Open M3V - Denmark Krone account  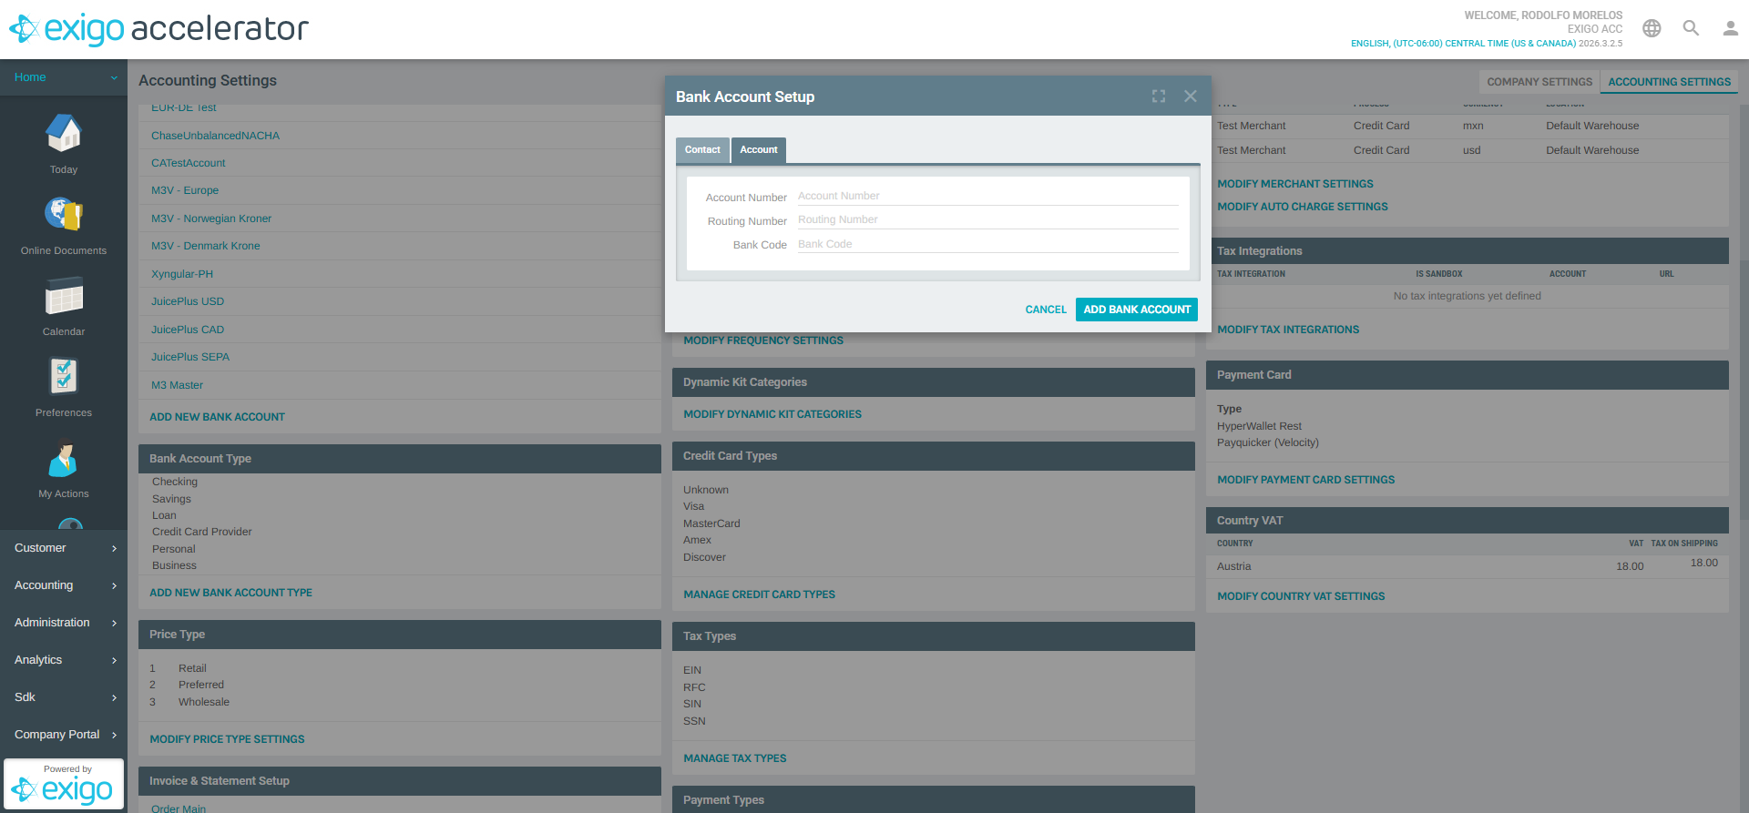[x=206, y=246]
